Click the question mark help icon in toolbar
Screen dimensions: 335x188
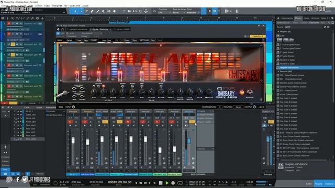coord(124,11)
